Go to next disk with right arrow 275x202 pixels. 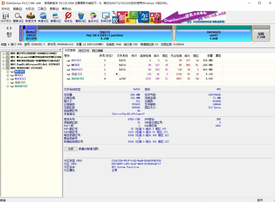tap(11, 28)
